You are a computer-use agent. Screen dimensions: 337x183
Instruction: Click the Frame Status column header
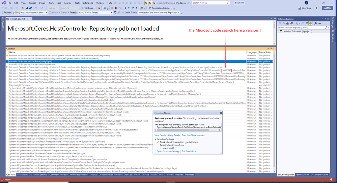pos(265,52)
